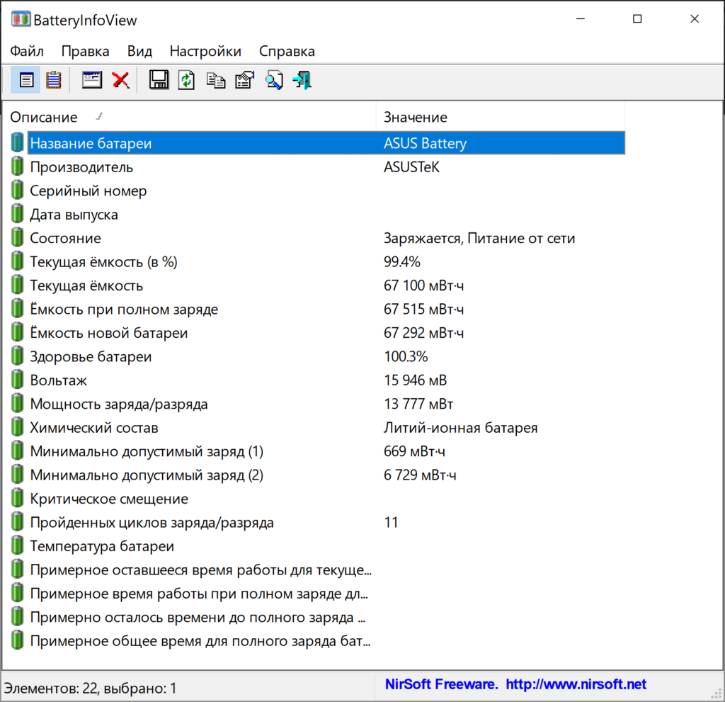Exit the program via the door icon
The image size is (725, 702).
coord(302,81)
